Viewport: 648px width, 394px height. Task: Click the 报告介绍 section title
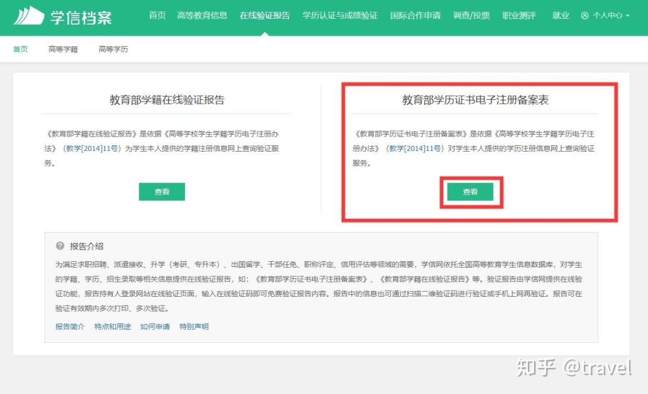tap(87, 246)
